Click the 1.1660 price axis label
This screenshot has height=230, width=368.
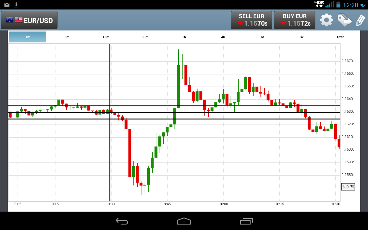pyautogui.click(x=348, y=74)
